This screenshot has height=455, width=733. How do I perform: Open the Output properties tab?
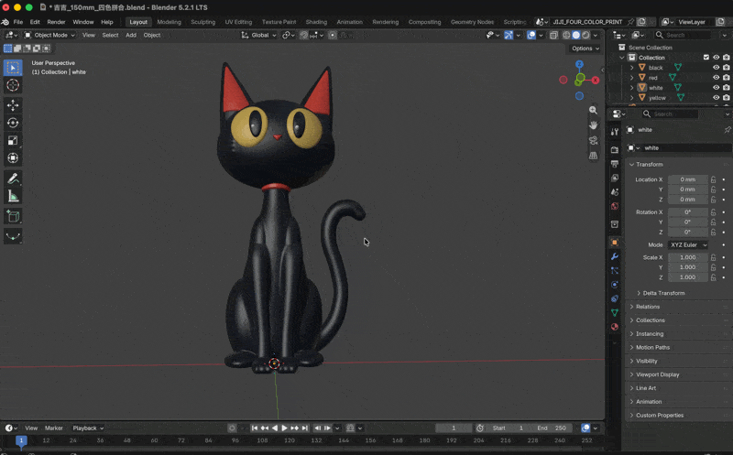pos(615,164)
